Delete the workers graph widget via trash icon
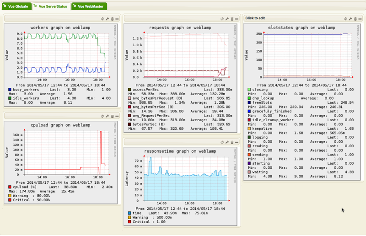The image size is (366, 236). 112,19
